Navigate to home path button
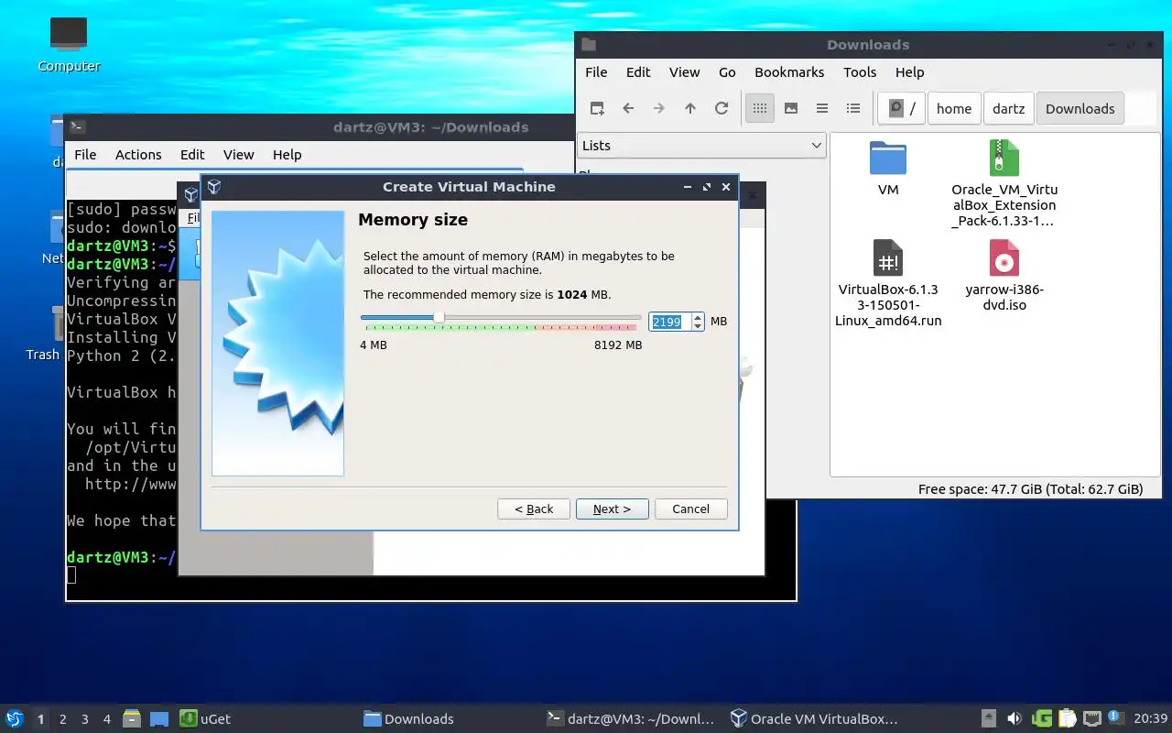1172x733 pixels. [953, 108]
